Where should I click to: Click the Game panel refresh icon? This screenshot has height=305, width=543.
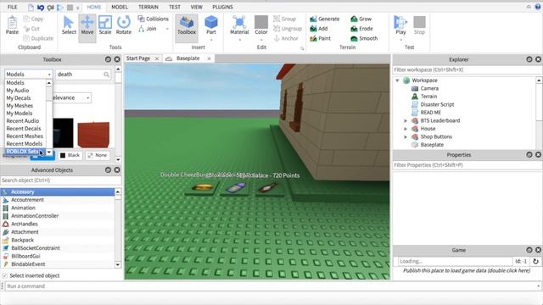coord(535,262)
